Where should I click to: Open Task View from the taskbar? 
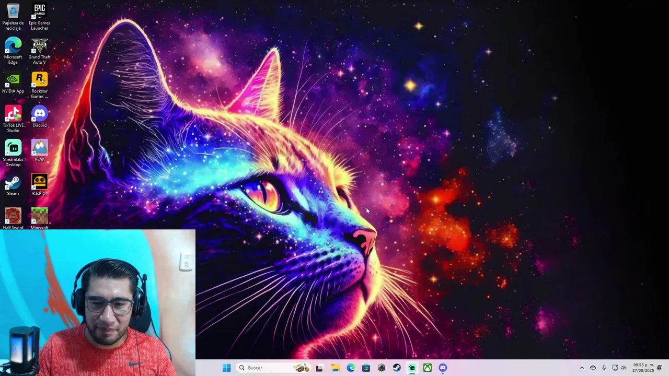[x=319, y=368]
